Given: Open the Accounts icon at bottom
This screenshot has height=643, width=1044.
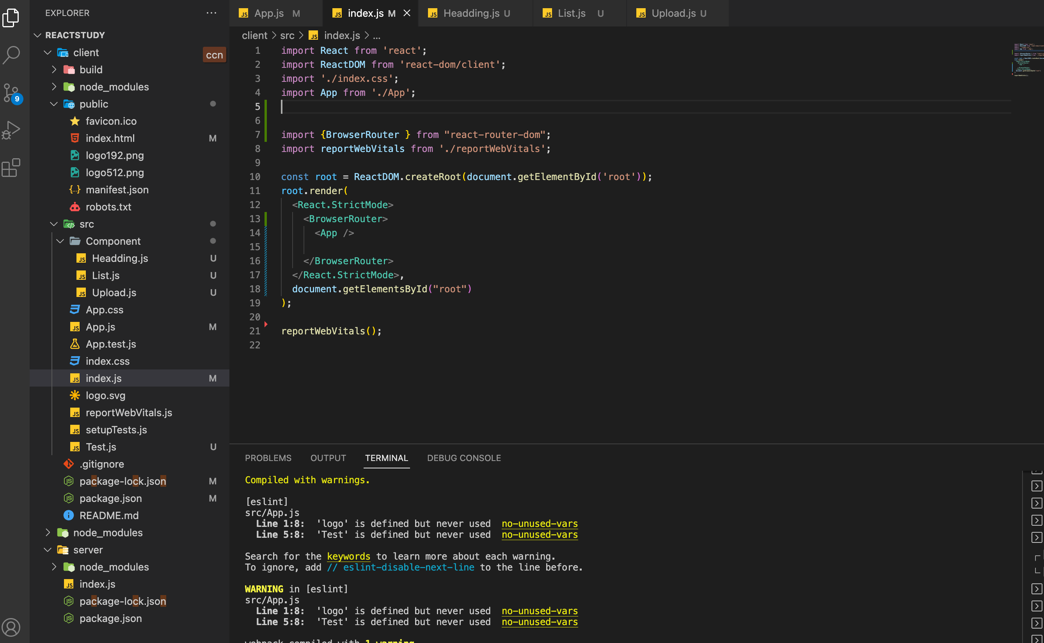Looking at the screenshot, I should [x=11, y=627].
